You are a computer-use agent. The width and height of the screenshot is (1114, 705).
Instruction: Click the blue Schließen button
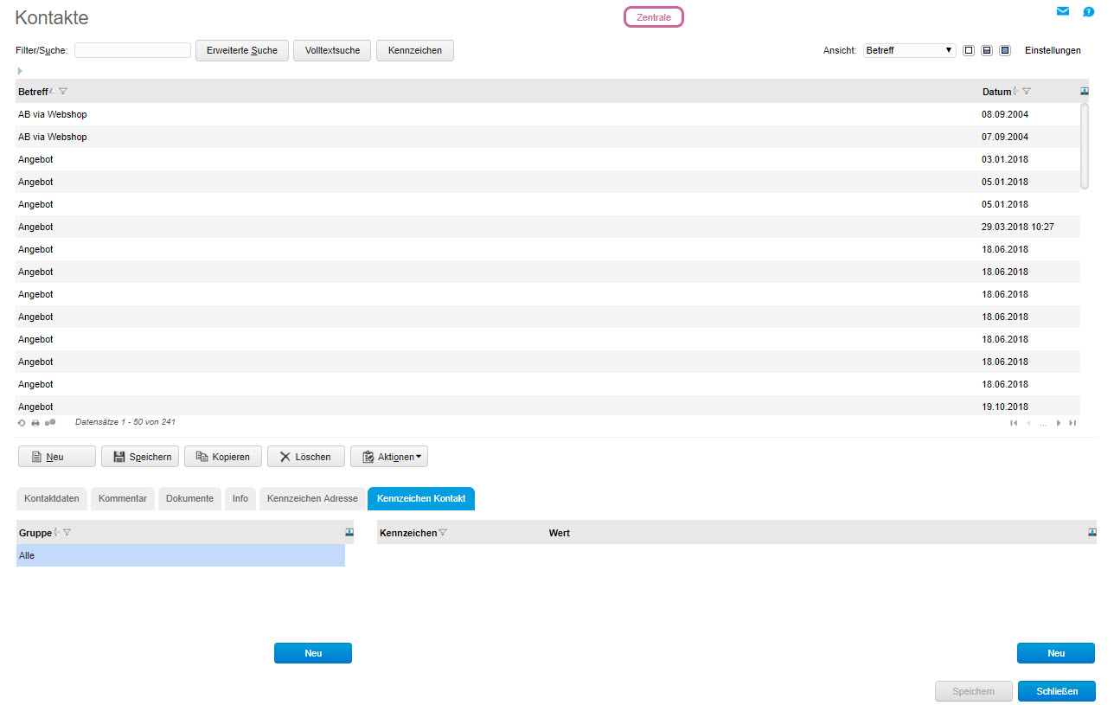tap(1057, 691)
